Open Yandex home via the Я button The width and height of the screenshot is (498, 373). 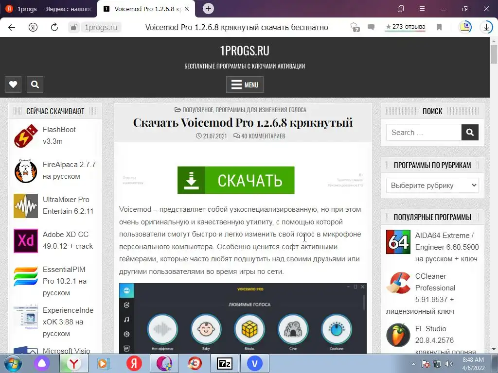33,27
